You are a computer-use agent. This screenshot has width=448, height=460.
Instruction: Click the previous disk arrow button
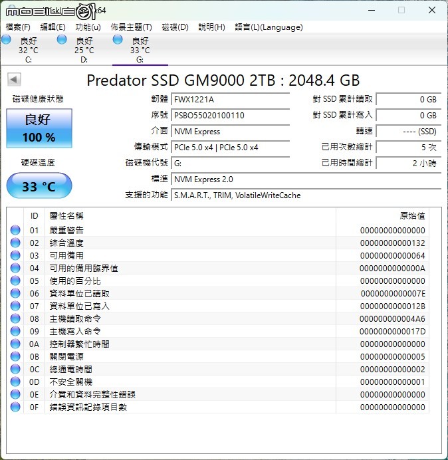tap(14, 79)
